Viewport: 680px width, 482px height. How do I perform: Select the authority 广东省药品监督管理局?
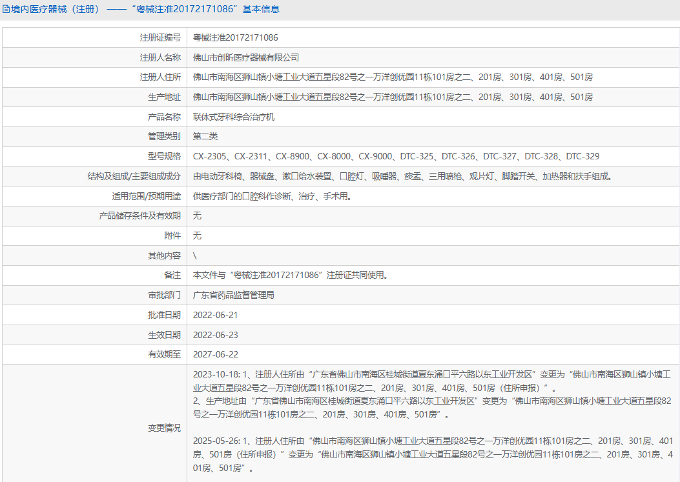pyautogui.click(x=234, y=295)
